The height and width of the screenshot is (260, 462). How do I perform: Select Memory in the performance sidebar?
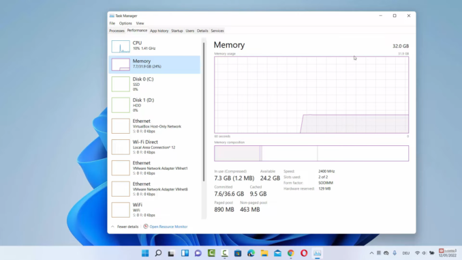[x=155, y=64]
